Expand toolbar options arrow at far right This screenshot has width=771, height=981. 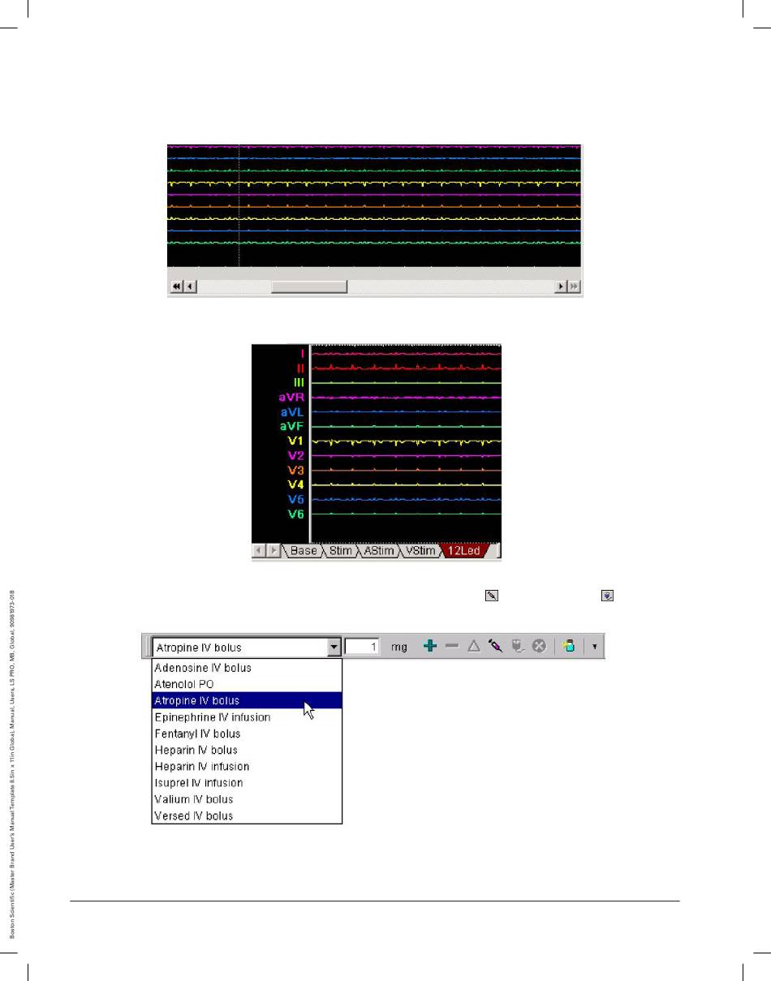click(595, 647)
